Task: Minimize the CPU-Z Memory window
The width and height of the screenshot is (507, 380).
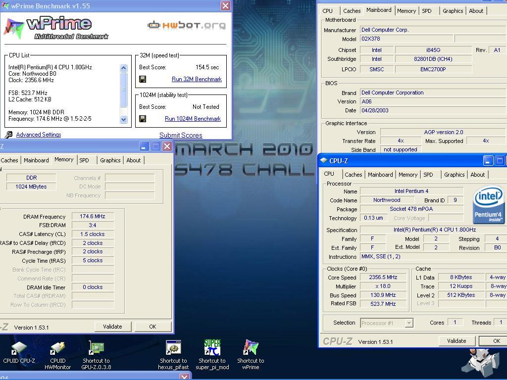Action: point(144,146)
